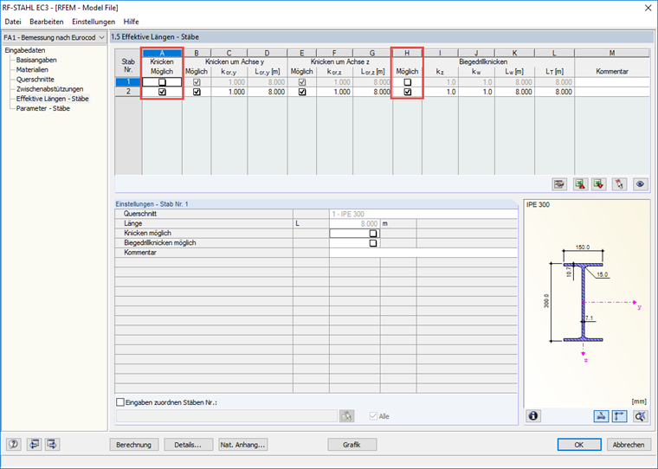This screenshot has height=469, width=658.
Task: Select column M header
Action: (x=612, y=53)
